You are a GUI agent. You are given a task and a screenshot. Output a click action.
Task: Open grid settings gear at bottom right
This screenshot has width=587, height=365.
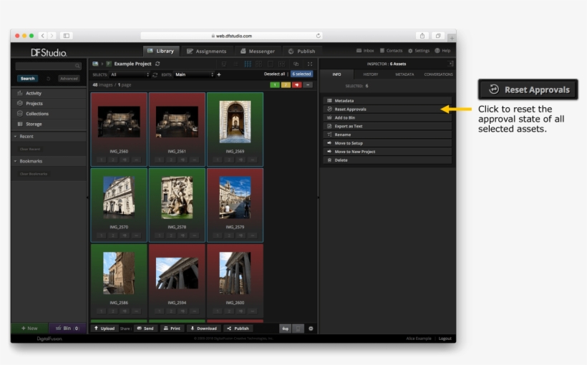tap(311, 328)
